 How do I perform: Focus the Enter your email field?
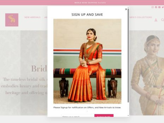point(78,116)
